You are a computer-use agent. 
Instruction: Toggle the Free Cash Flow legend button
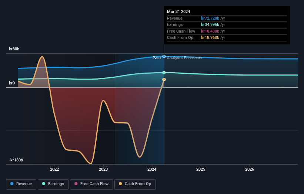click(91, 184)
